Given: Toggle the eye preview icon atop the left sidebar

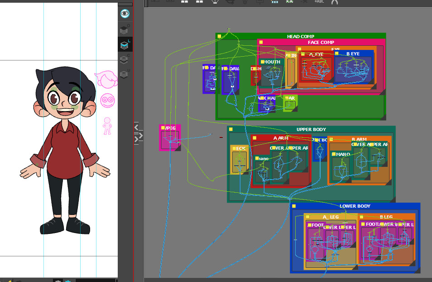Looking at the screenshot, I should click(124, 13).
